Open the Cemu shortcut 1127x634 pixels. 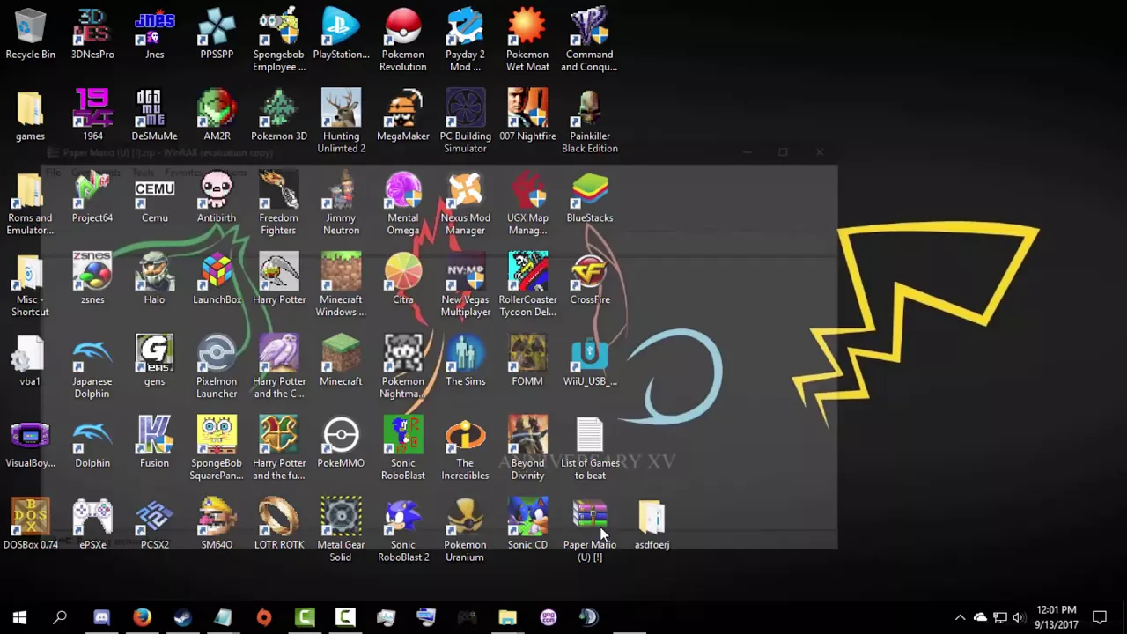pyautogui.click(x=155, y=198)
